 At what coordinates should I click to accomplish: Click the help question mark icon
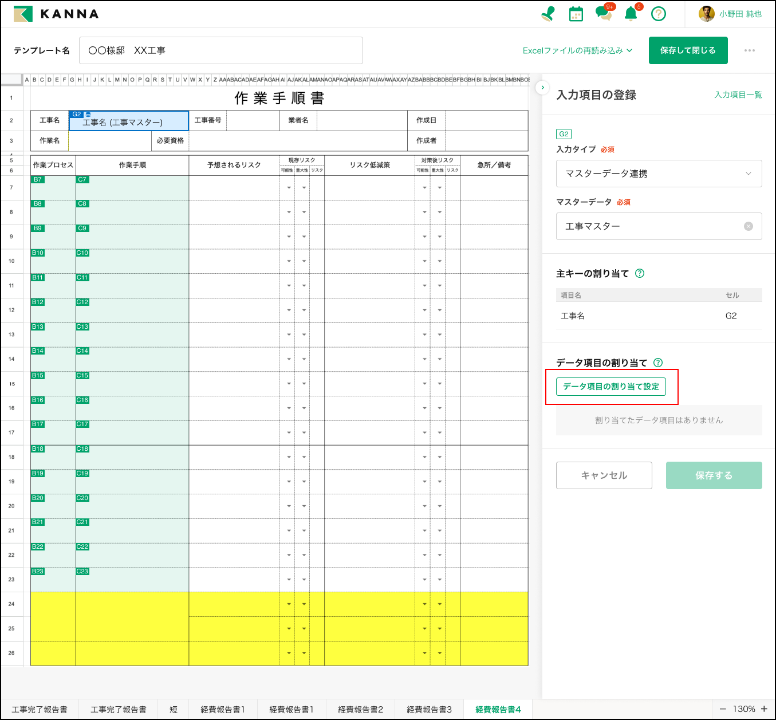(x=659, y=14)
